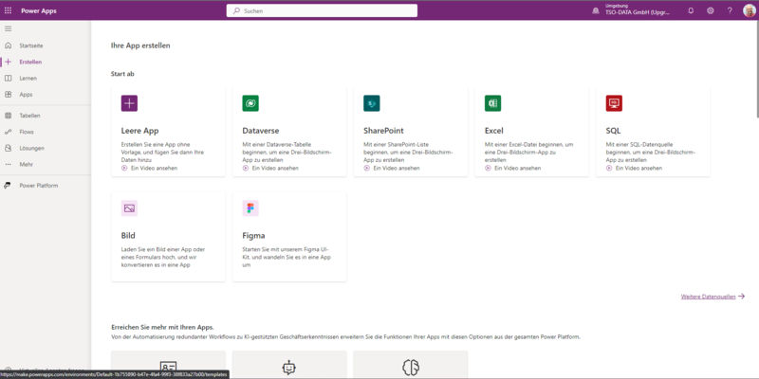
Task: Click the Excel card icon
Action: [x=492, y=103]
